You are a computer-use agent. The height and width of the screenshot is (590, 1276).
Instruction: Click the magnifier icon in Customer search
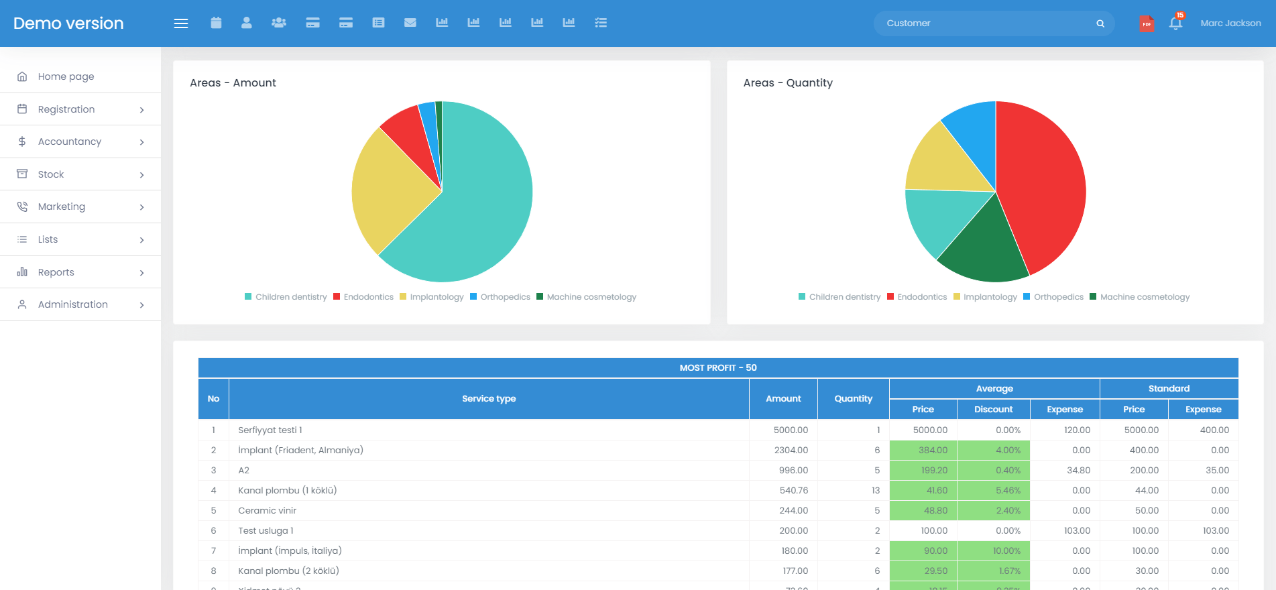tap(1100, 23)
